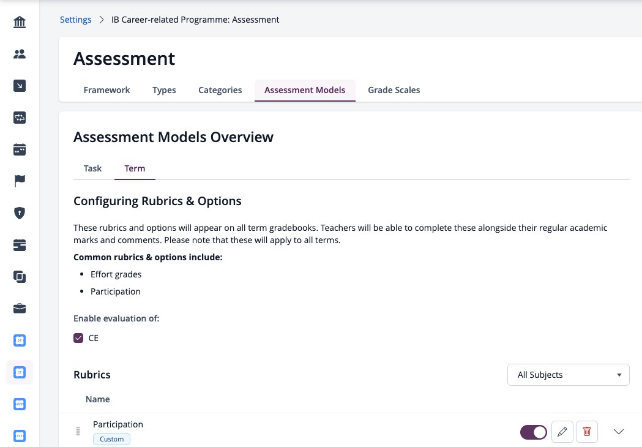Screen dimensions: 642x447
Task: Open the shield security sidebar icon
Action: click(19, 213)
